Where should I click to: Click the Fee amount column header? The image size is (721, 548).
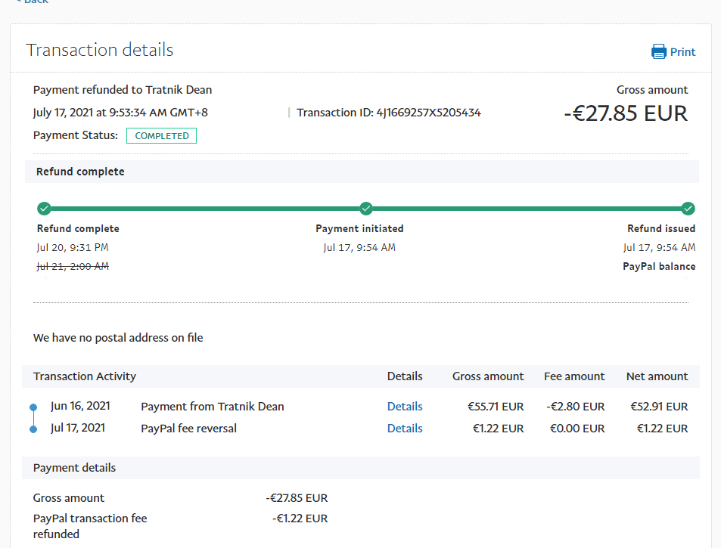(574, 376)
